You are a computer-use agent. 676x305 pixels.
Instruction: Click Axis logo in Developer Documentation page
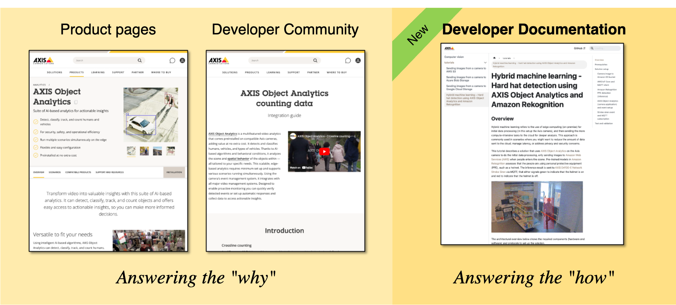click(x=449, y=49)
